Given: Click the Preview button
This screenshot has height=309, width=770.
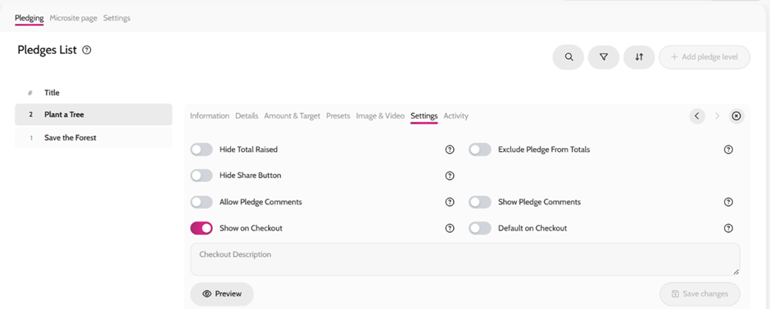Looking at the screenshot, I should tap(222, 293).
